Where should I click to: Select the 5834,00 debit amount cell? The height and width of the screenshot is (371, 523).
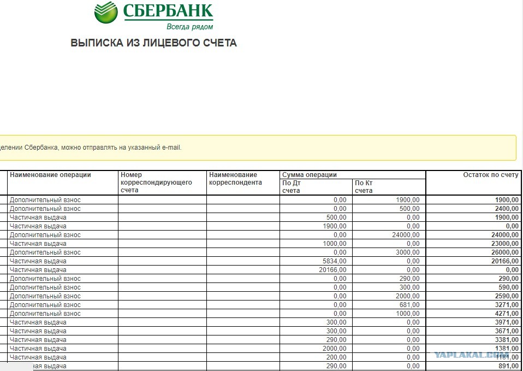[335, 261]
